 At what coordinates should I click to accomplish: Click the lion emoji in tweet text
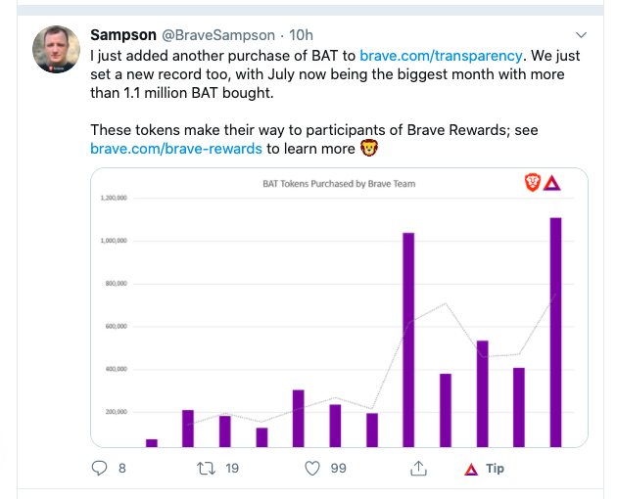[x=369, y=149]
